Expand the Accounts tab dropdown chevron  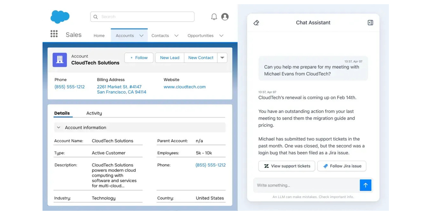(141, 36)
